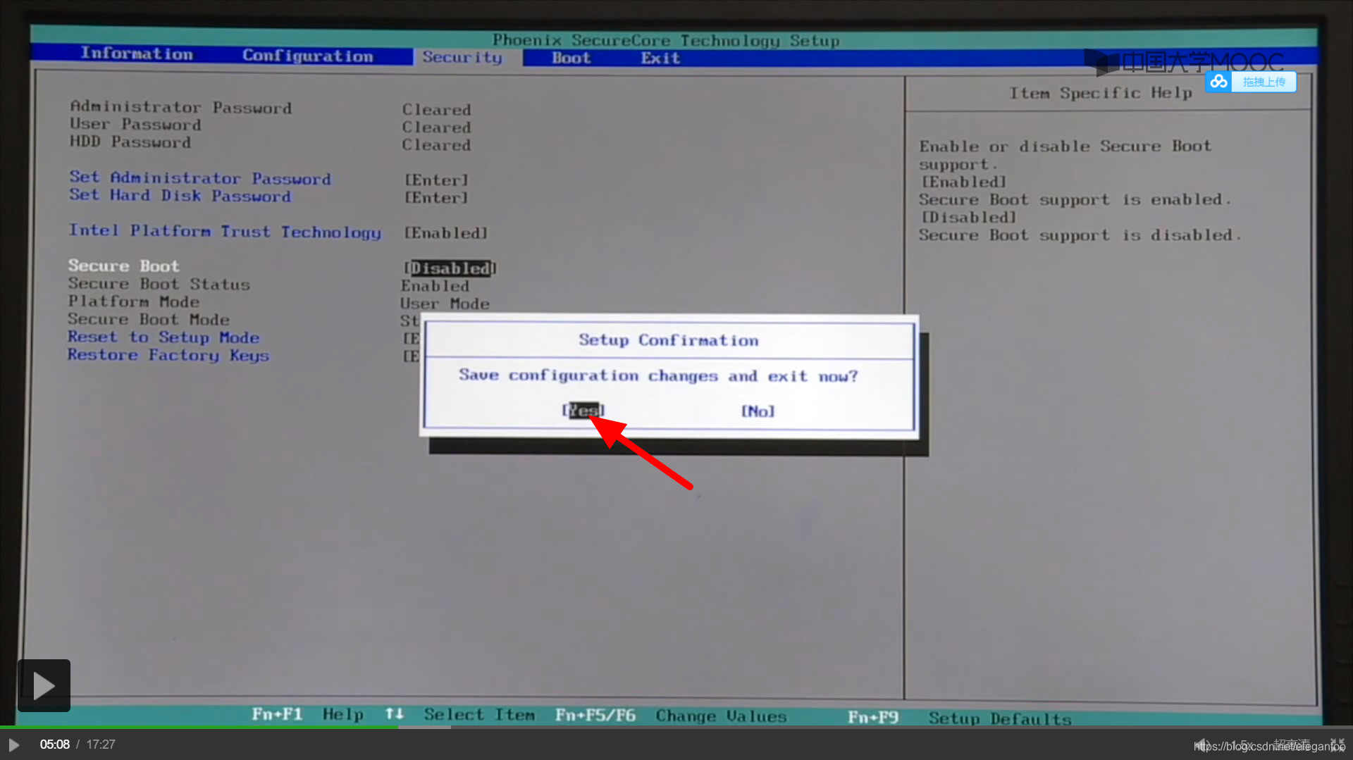1353x760 pixels.
Task: Click the 17:27 total duration display
Action: pos(101,745)
